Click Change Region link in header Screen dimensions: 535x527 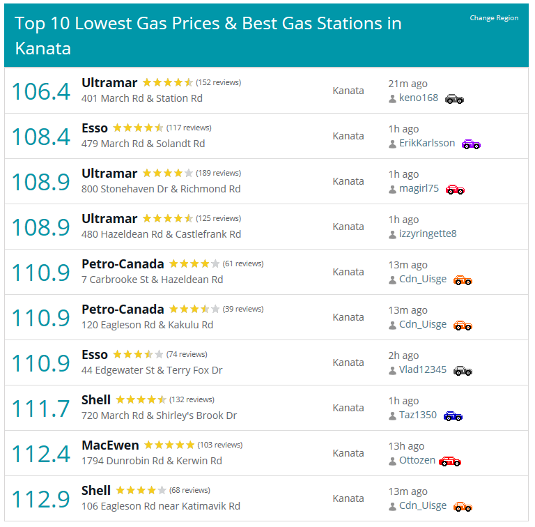pos(494,17)
